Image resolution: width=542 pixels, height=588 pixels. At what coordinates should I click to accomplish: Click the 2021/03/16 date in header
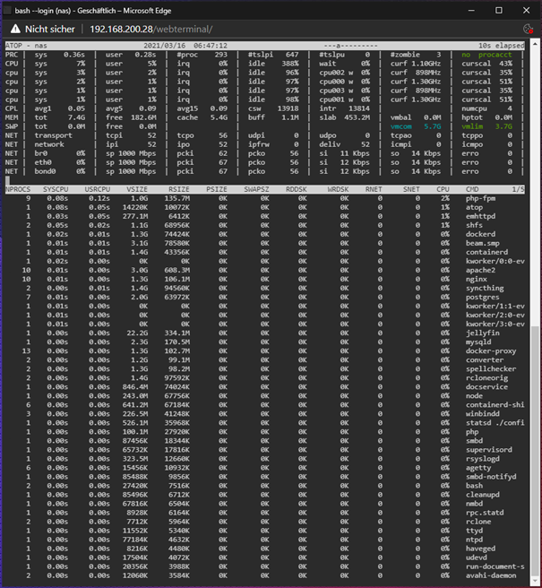tap(165, 46)
